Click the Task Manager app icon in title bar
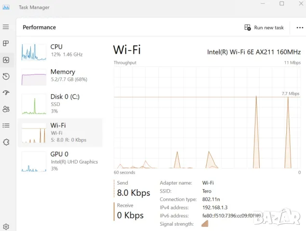This screenshot has width=306, height=231. click(6, 7)
